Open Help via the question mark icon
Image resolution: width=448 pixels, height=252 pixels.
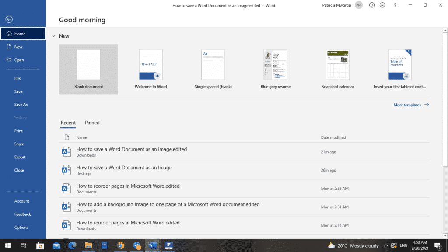click(x=395, y=5)
